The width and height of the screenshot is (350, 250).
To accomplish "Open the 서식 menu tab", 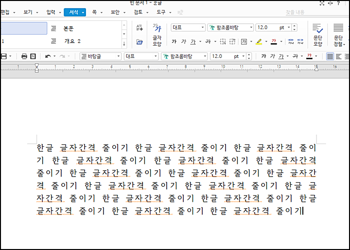I will [x=75, y=12].
